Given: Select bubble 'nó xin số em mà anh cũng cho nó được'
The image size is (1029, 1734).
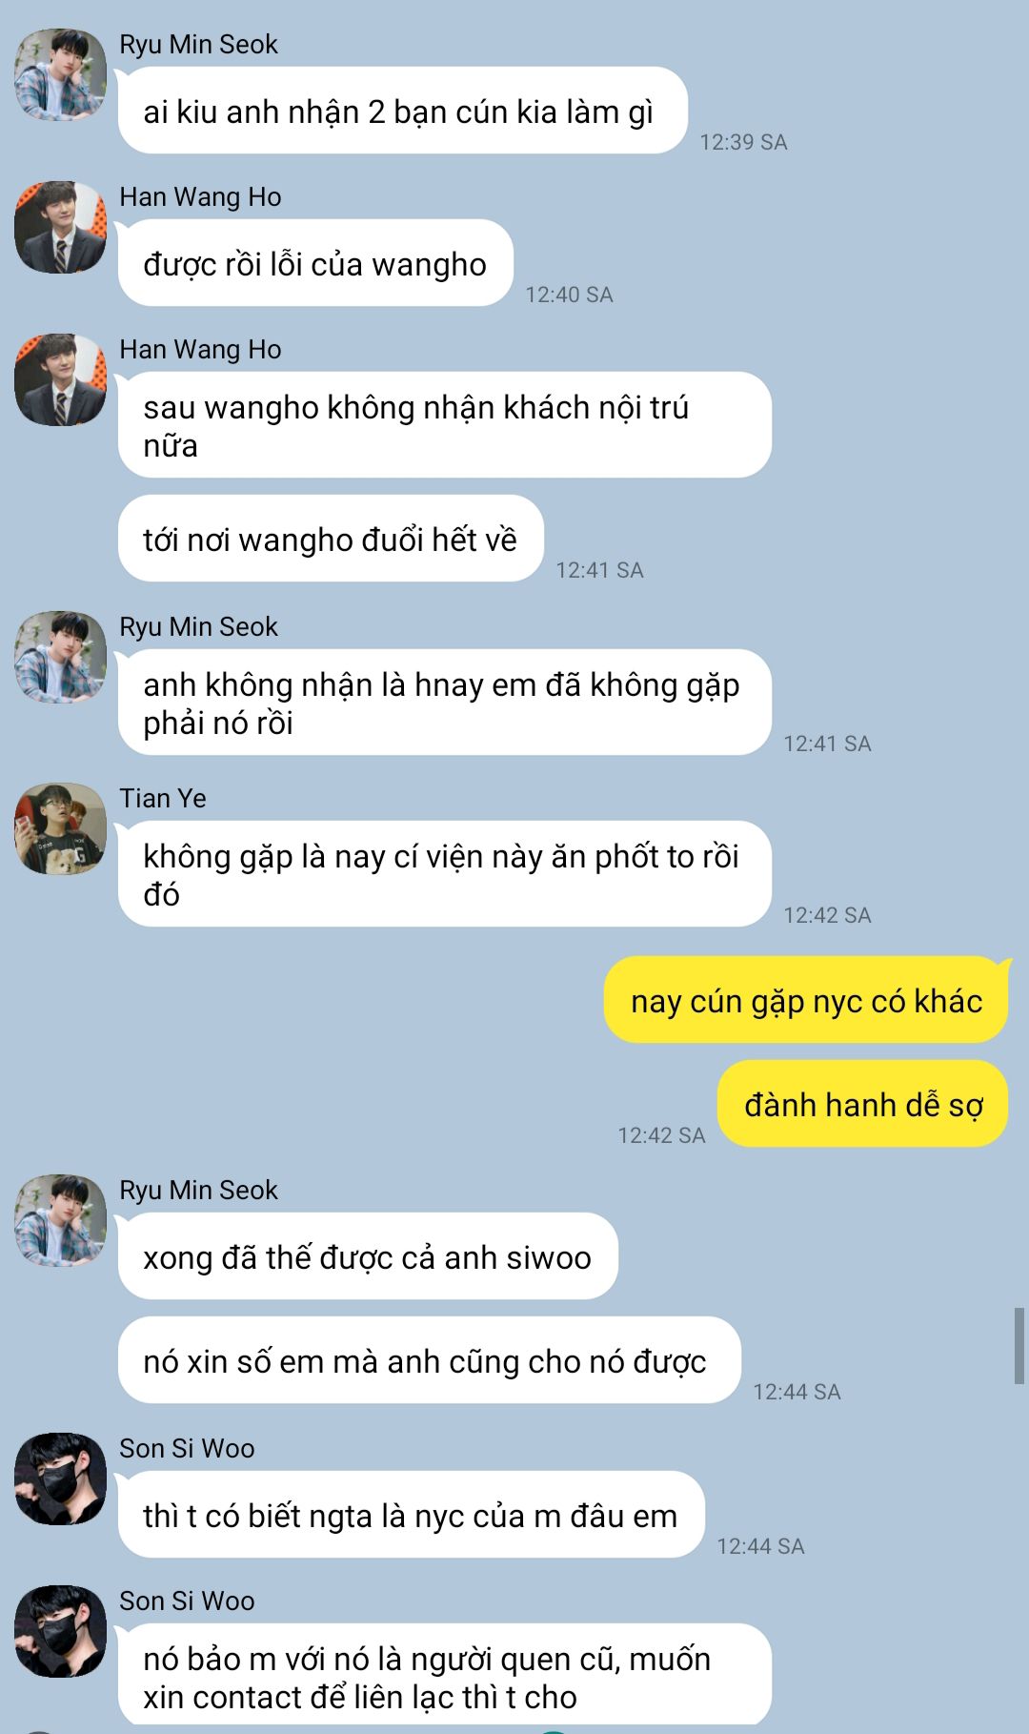Looking at the screenshot, I should 429,1360.
